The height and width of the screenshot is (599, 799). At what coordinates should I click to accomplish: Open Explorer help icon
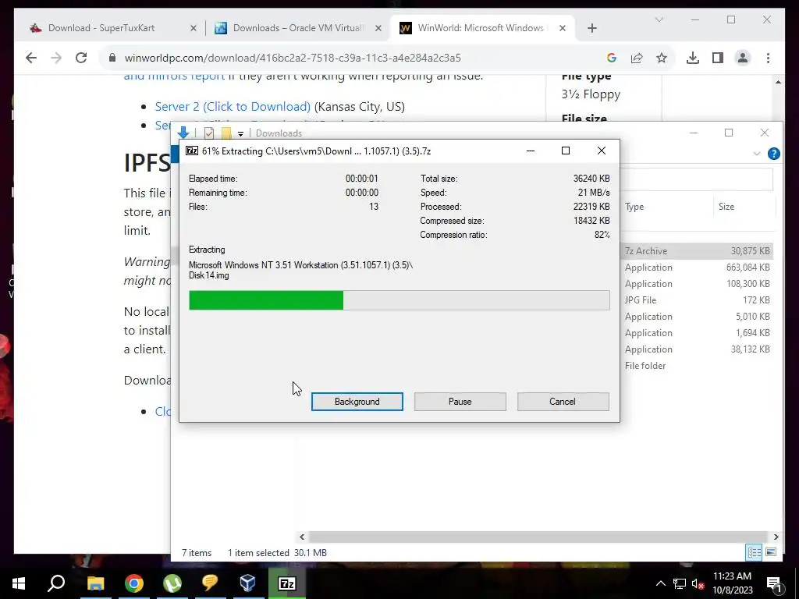click(773, 154)
